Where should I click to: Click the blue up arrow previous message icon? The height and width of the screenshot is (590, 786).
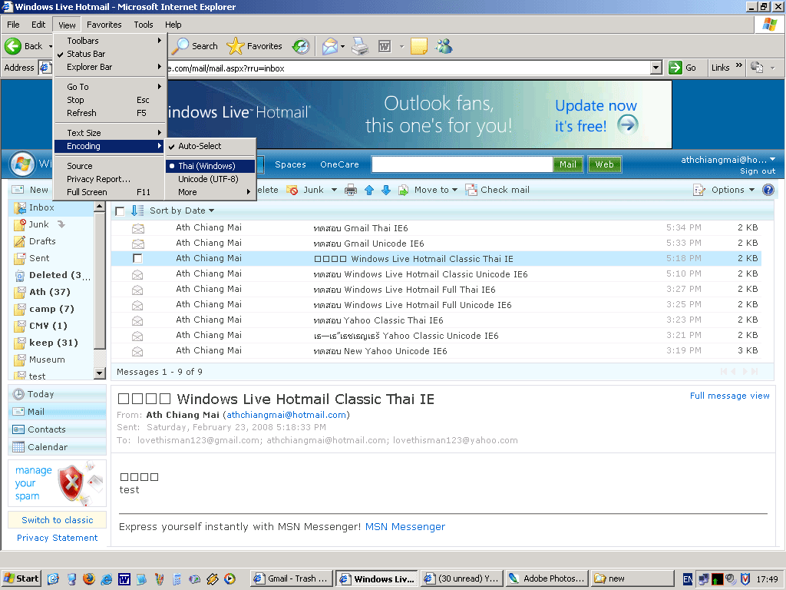[x=369, y=191]
